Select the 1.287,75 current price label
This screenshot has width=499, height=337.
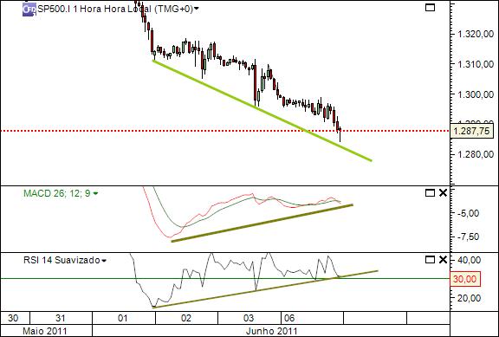point(471,131)
